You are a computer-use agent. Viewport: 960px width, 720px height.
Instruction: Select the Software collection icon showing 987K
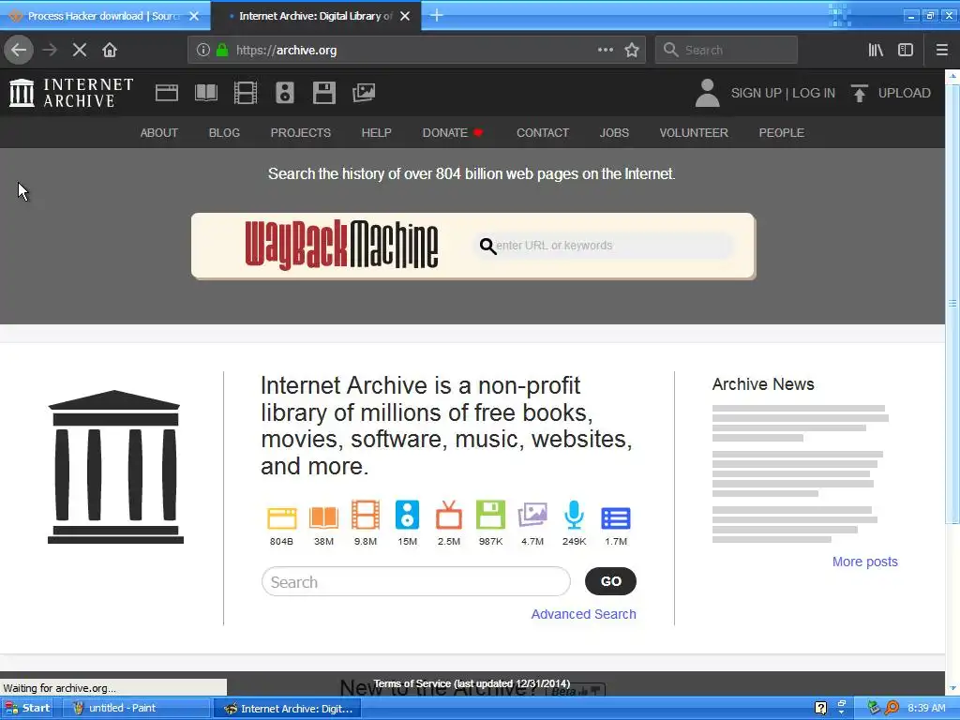point(490,515)
